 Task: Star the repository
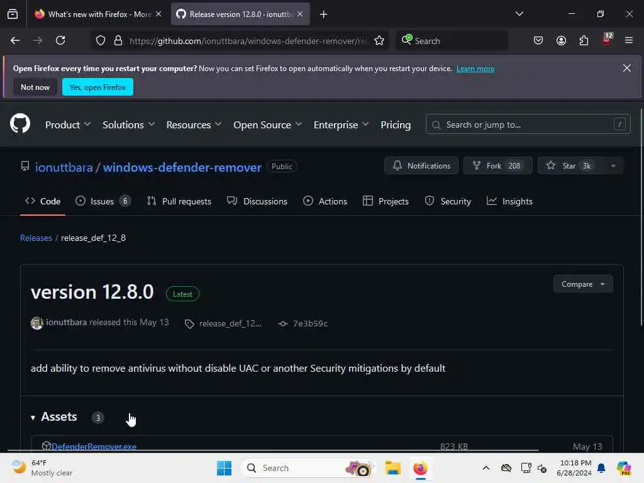click(x=570, y=166)
